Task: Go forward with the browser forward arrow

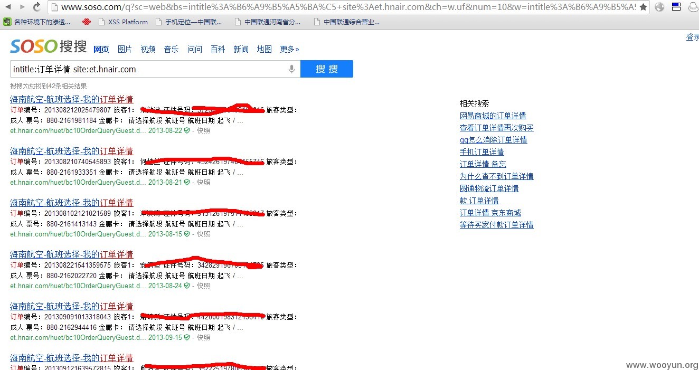Action: click(23, 7)
